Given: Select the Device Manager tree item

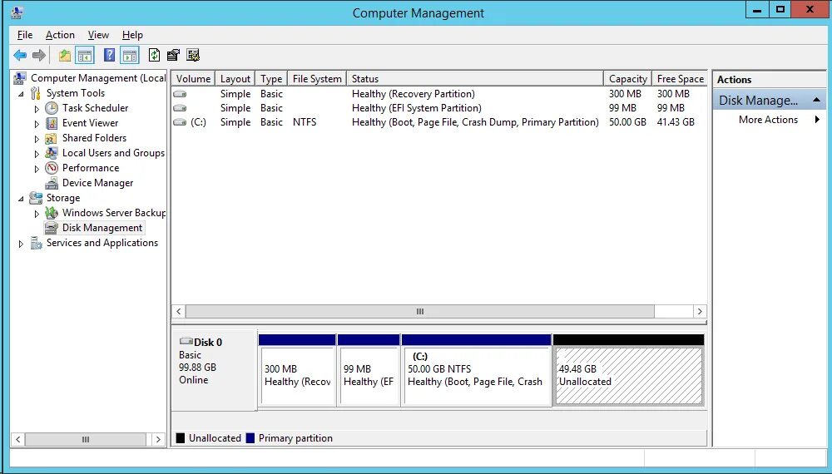Looking at the screenshot, I should click(97, 183).
